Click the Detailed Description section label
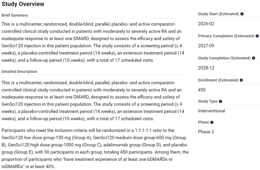This screenshot has width=260, height=170. (x=19, y=72)
